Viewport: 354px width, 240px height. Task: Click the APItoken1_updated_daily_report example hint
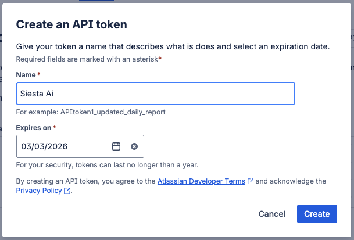point(95,112)
